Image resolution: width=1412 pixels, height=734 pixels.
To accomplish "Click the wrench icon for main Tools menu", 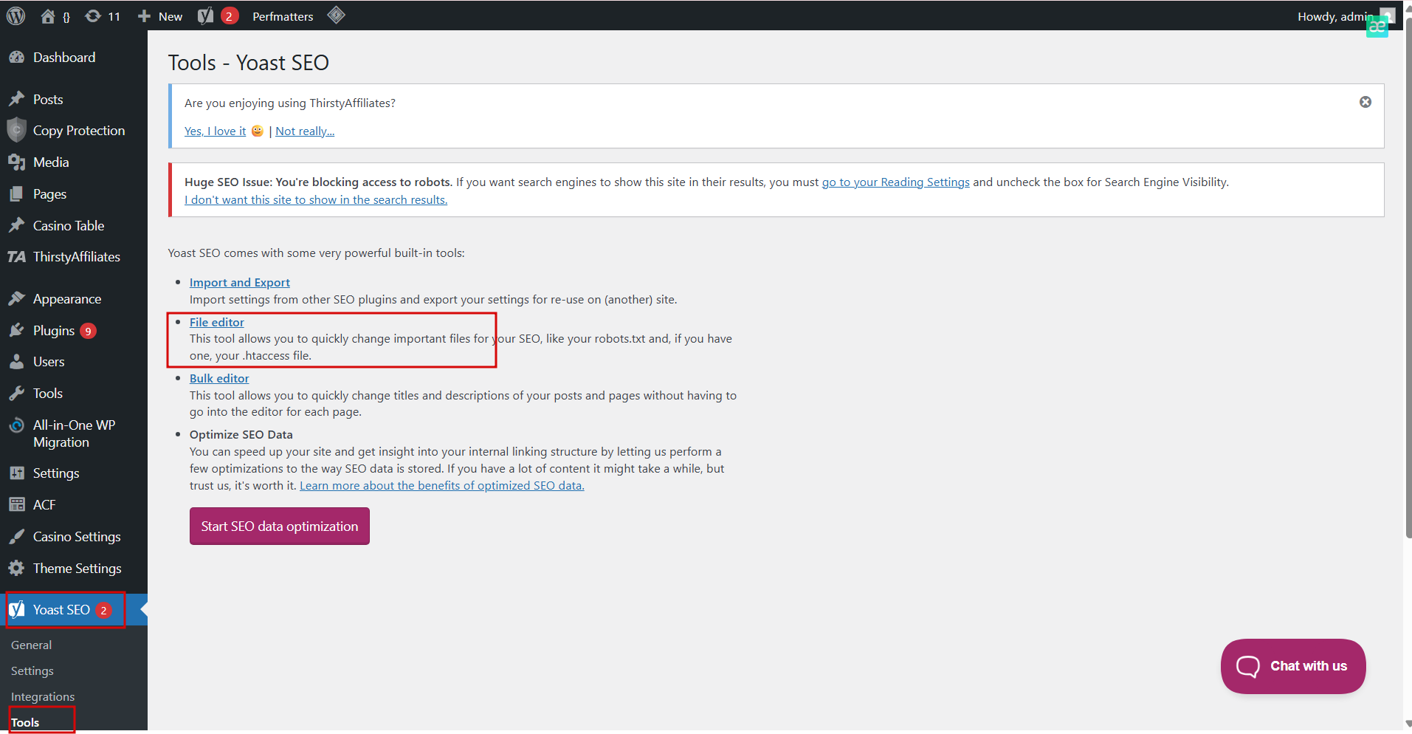I will coord(16,394).
